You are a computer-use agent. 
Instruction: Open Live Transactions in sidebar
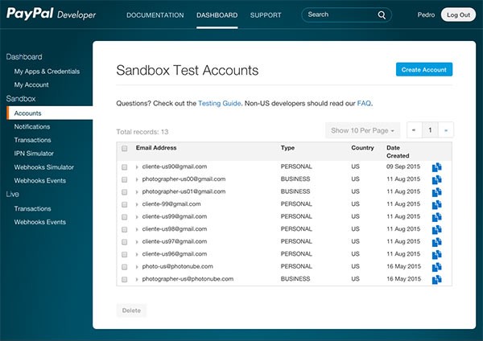click(x=32, y=208)
